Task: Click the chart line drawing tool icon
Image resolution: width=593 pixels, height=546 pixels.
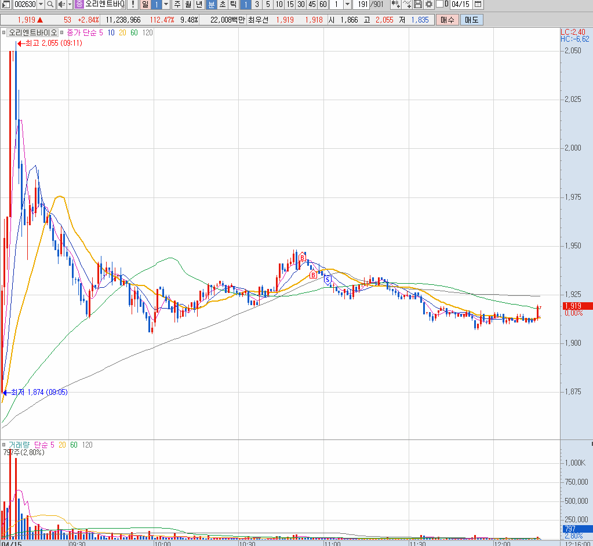Action: click(406, 5)
